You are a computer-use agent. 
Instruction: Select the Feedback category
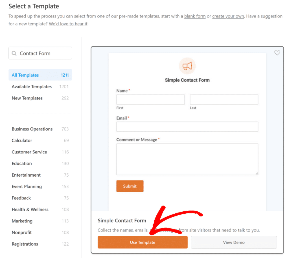pos(21,198)
